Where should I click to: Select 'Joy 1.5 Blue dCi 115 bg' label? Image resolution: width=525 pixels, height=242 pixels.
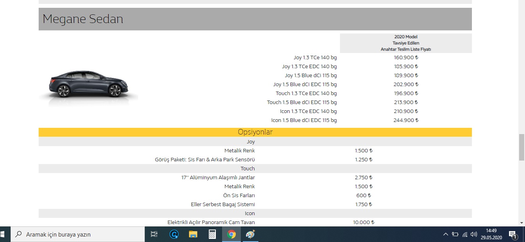pos(311,76)
